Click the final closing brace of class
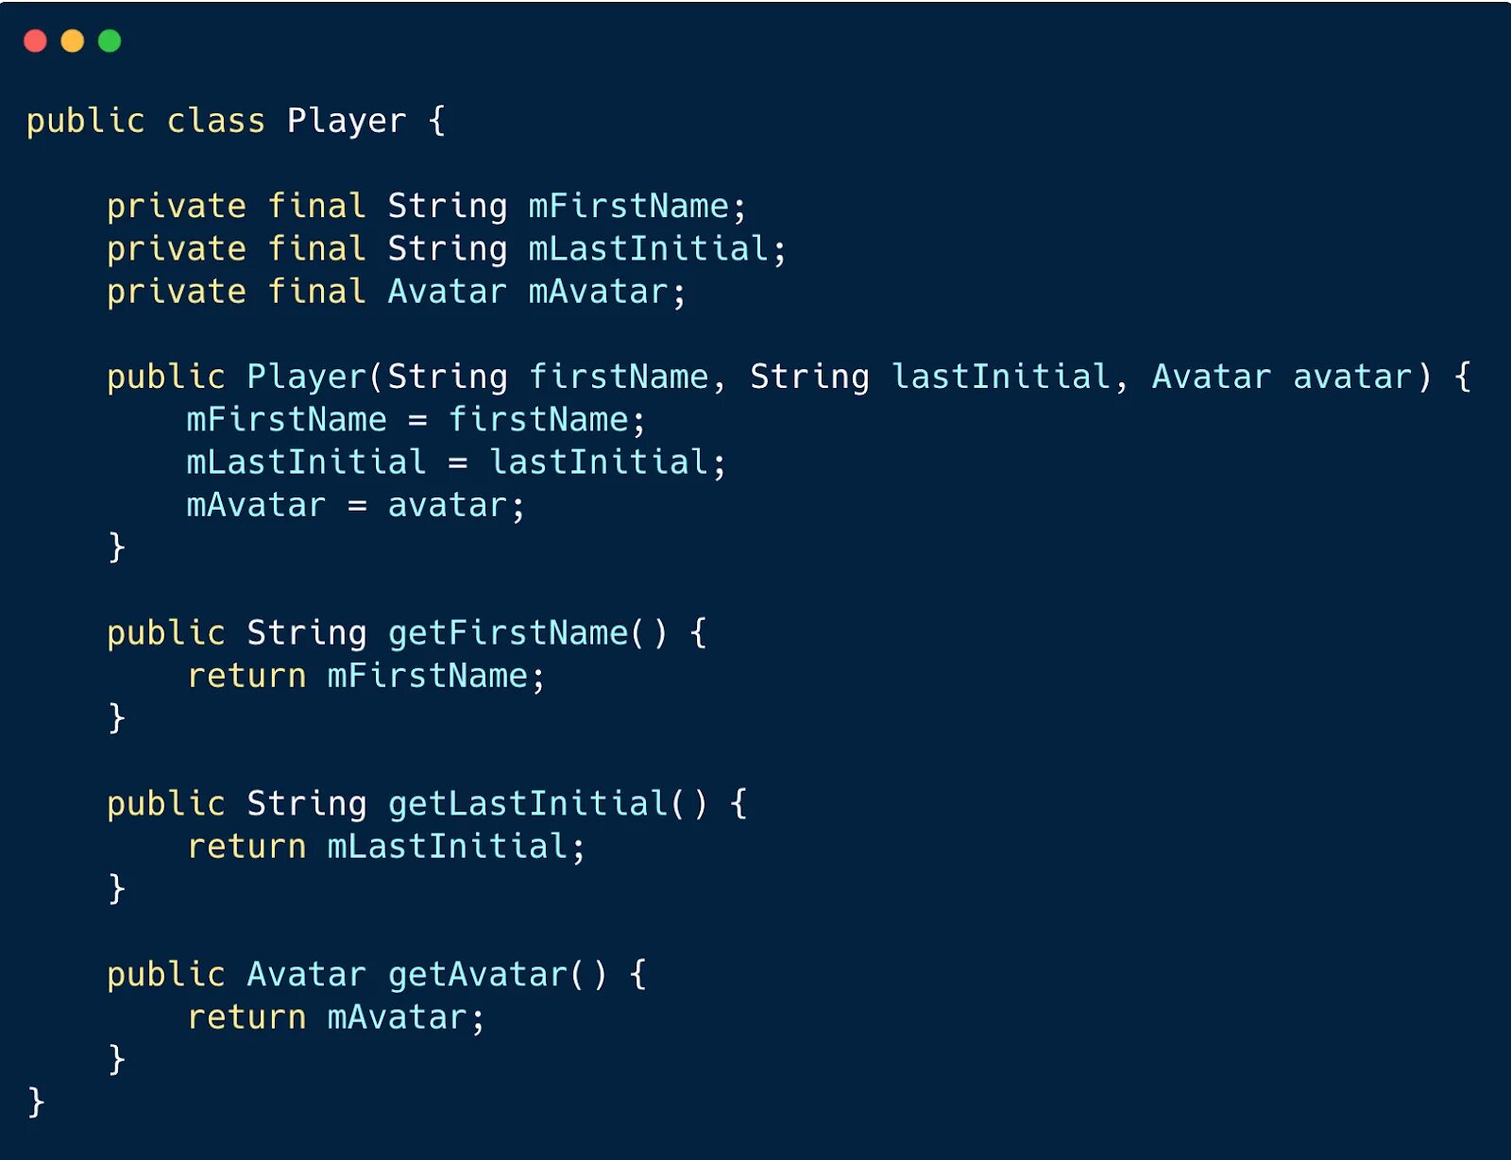The image size is (1511, 1160). (36, 1101)
